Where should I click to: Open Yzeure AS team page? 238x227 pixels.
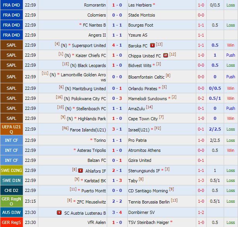pos(138,35)
